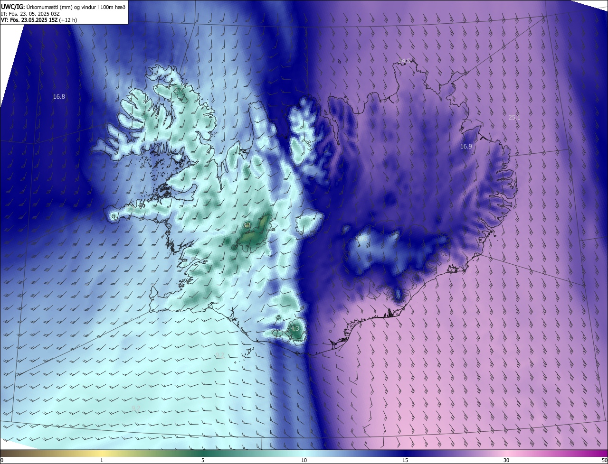The height and width of the screenshot is (464, 608).
Task: Select the 4.3 value label near the coast
Action: pyautogui.click(x=294, y=328)
